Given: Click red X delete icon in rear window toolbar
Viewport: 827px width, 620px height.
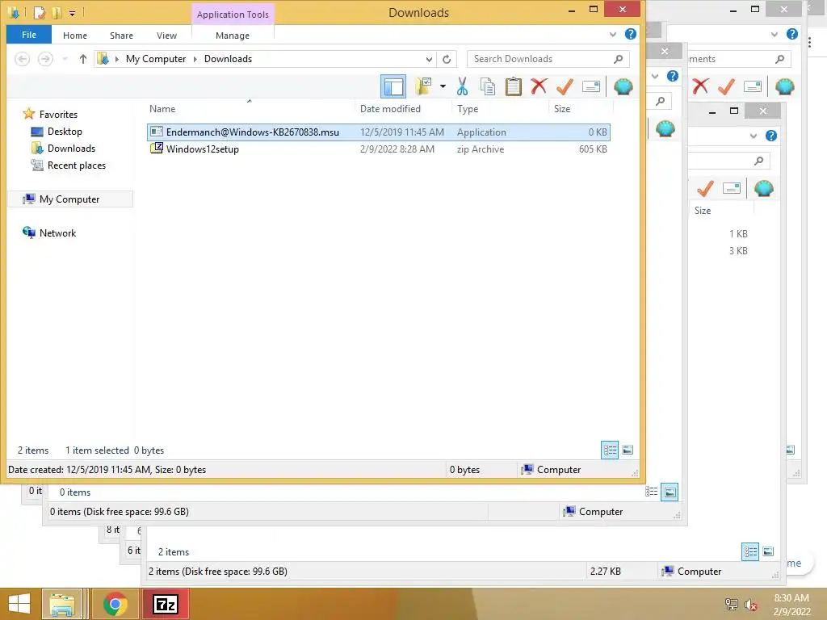Looking at the screenshot, I should (x=700, y=86).
